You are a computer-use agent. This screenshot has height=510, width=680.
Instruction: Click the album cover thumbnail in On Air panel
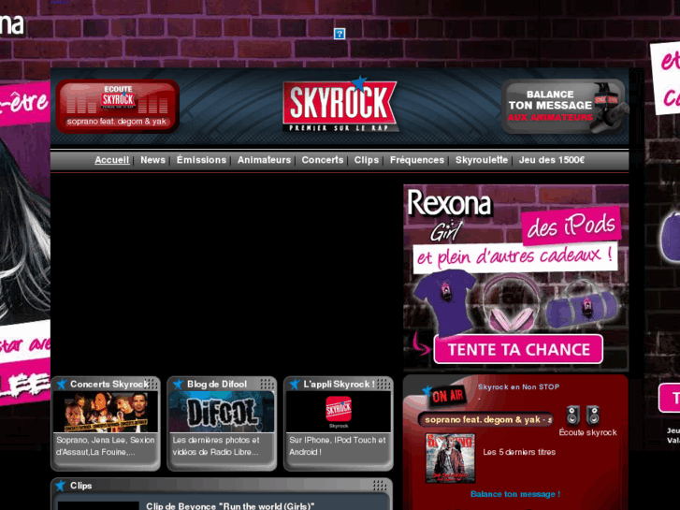[x=450, y=459]
